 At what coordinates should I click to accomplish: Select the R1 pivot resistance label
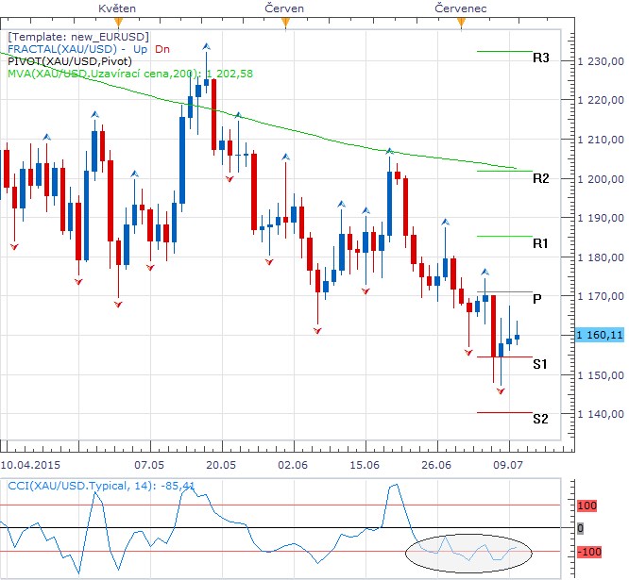coord(540,243)
